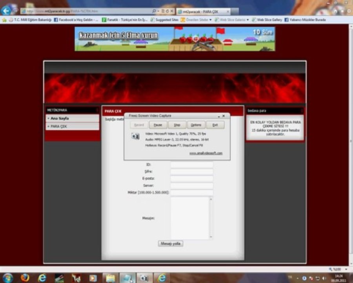This screenshot has height=283, width=353.
Task: Click inside the Mesajın text area
Action: (x=190, y=218)
